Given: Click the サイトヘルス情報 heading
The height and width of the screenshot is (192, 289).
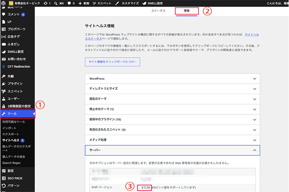Looking at the screenshot, I should point(100,26).
